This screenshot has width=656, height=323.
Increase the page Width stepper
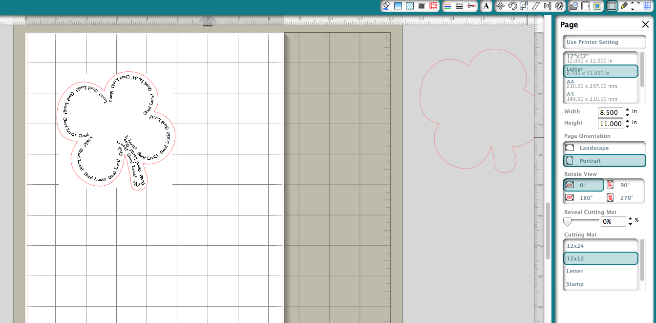[628, 109]
